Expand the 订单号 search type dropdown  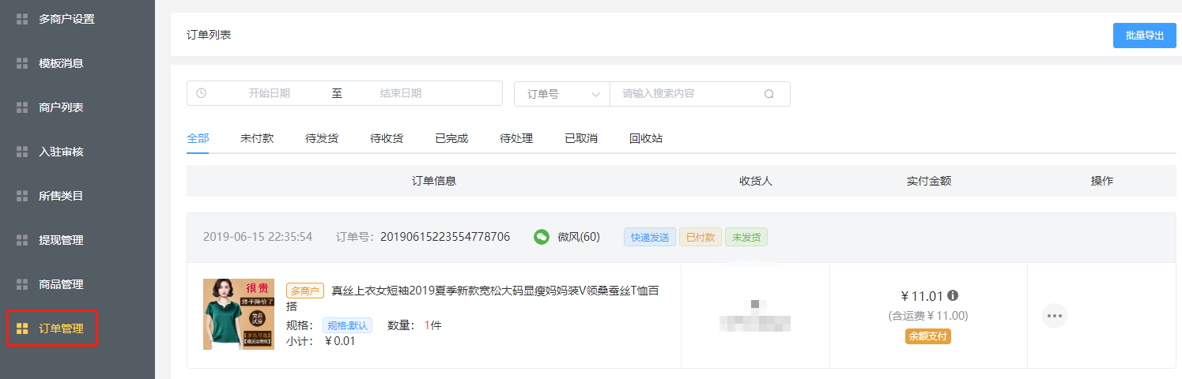tap(562, 94)
